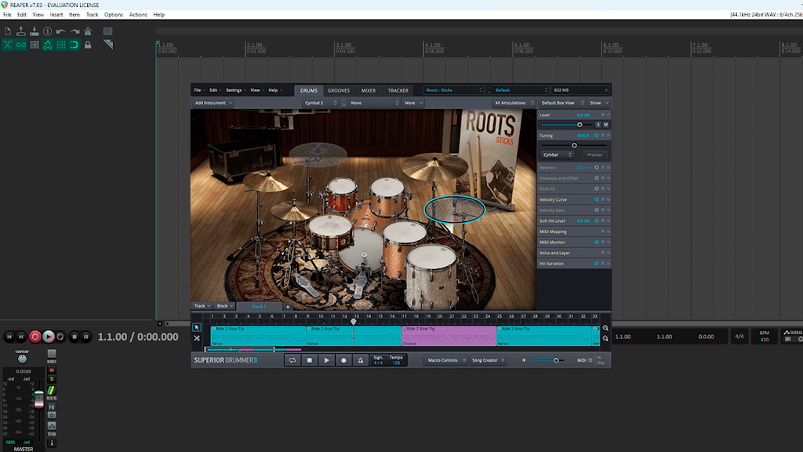Screen dimensions: 803x452
Task: Click record in Superior Drummer transport
Action: pos(343,360)
